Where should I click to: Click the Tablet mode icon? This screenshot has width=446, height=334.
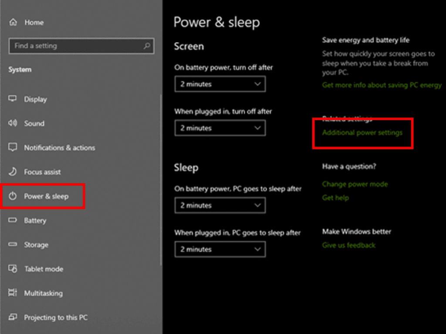(13, 269)
